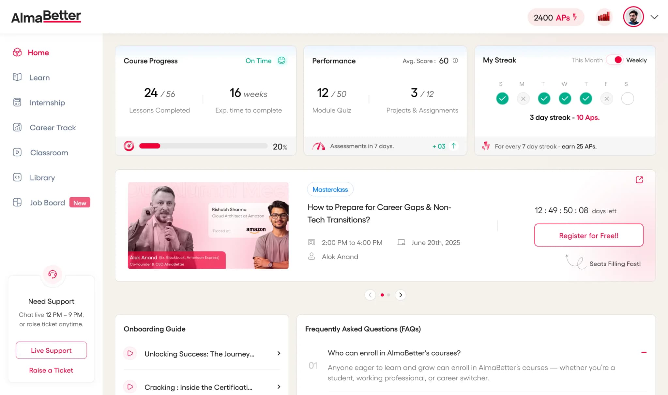Click the masterclass date calendar icon
Screen dimensions: 668x395
[x=401, y=242]
